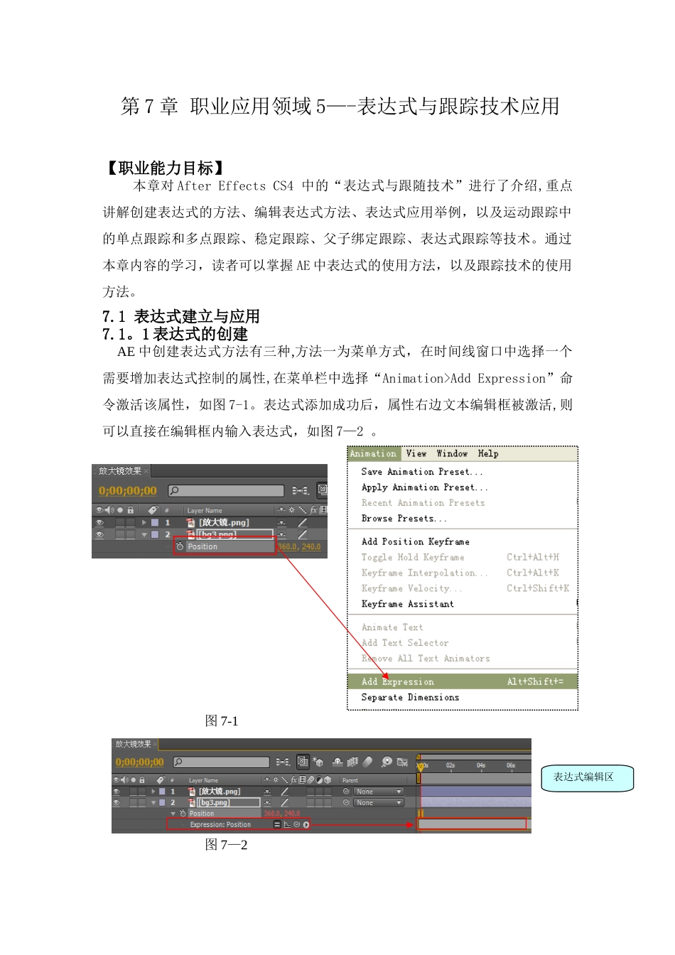Click the search field in Figure 7-1 timeline
The height and width of the screenshot is (955, 675).
coord(226,491)
